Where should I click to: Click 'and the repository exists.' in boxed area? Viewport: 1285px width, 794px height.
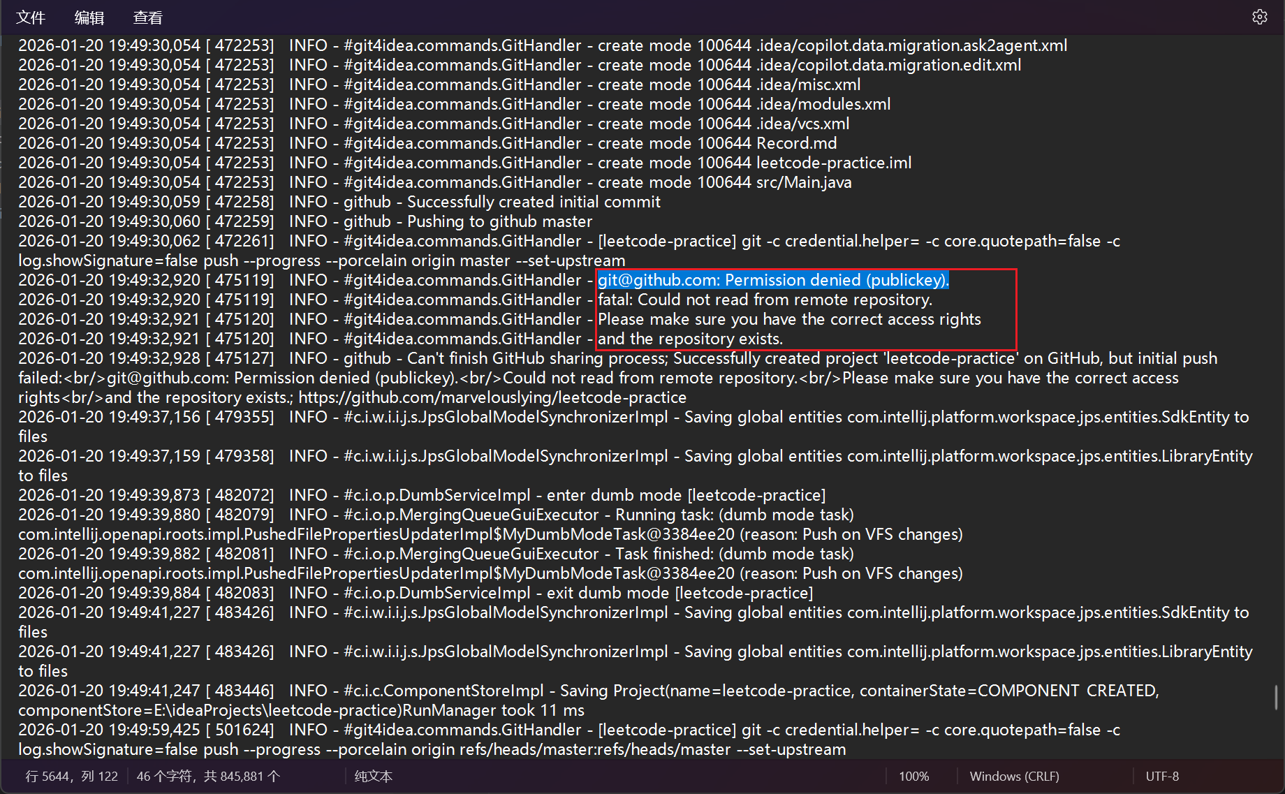pos(690,339)
